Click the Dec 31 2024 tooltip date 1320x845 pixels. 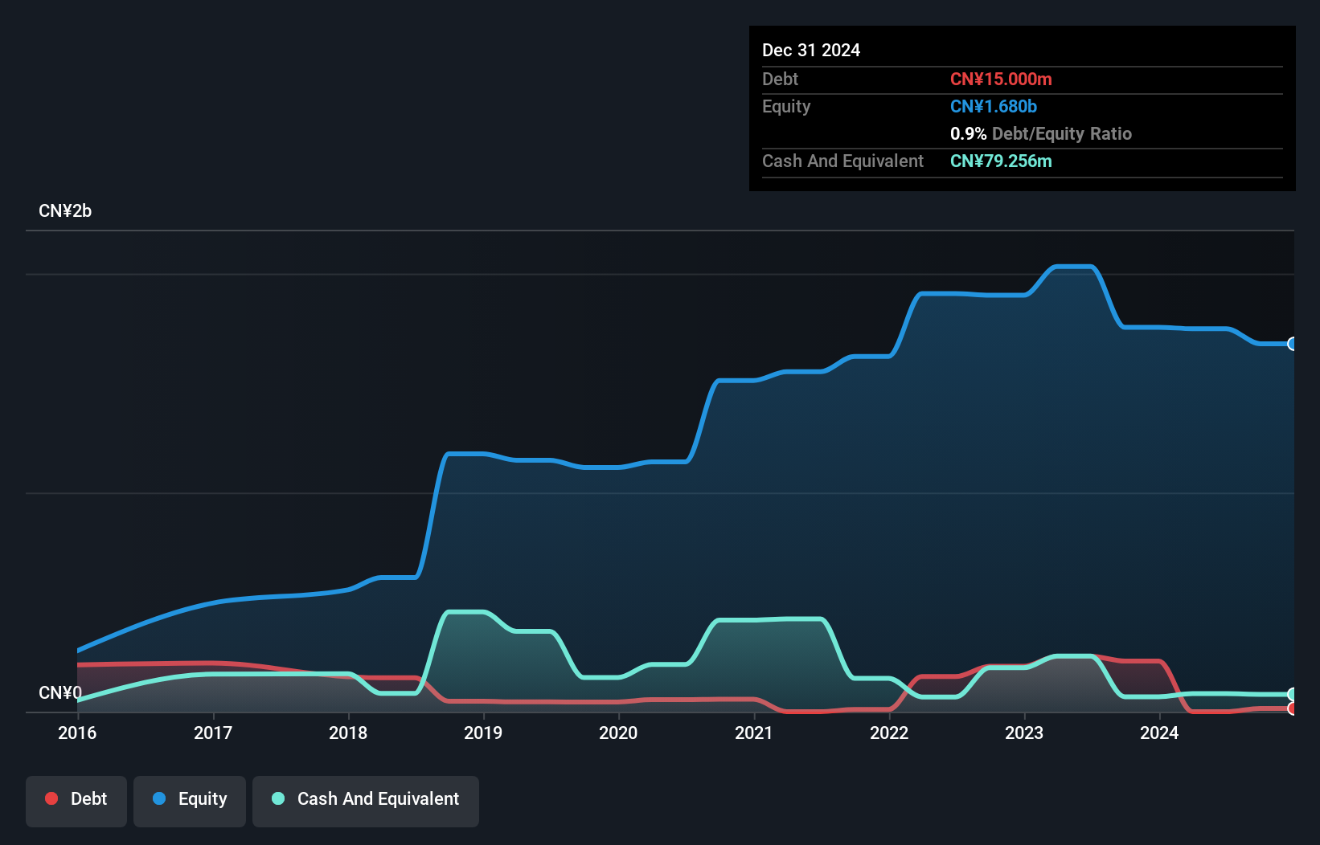click(811, 50)
